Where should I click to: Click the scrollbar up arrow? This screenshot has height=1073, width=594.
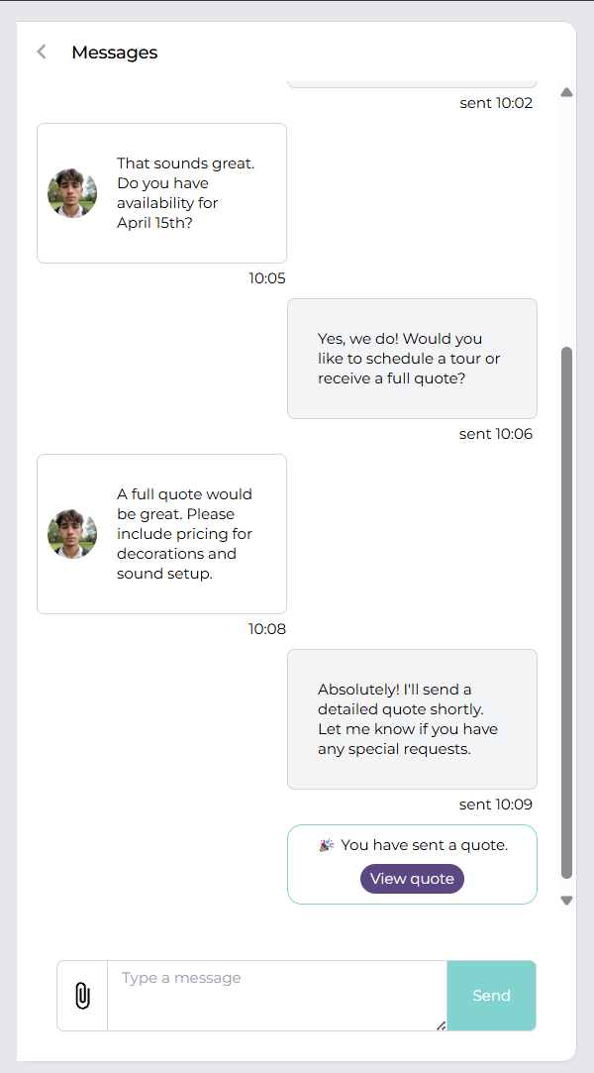(x=566, y=92)
